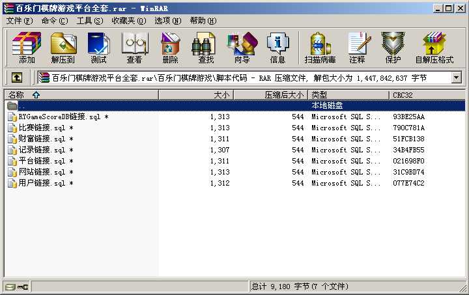Click CRC32 value 51FCB138
The height and width of the screenshot is (295, 469).
(x=408, y=139)
